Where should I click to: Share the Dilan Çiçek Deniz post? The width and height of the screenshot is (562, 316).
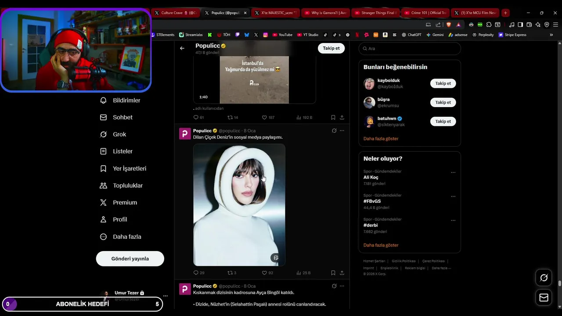tap(342, 273)
